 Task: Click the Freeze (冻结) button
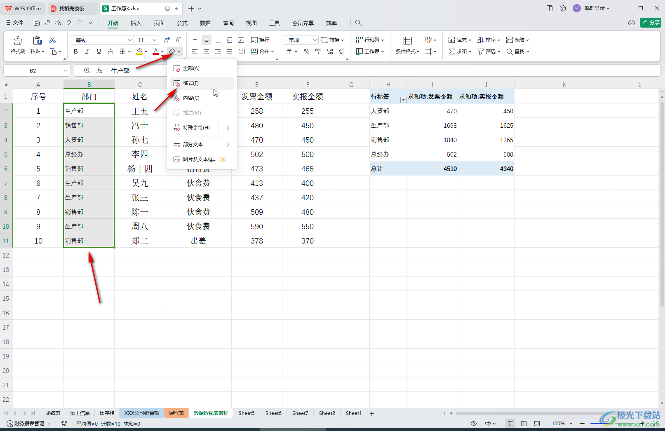pos(517,40)
